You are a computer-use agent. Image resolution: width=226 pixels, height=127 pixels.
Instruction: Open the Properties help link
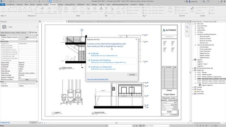[5, 122]
